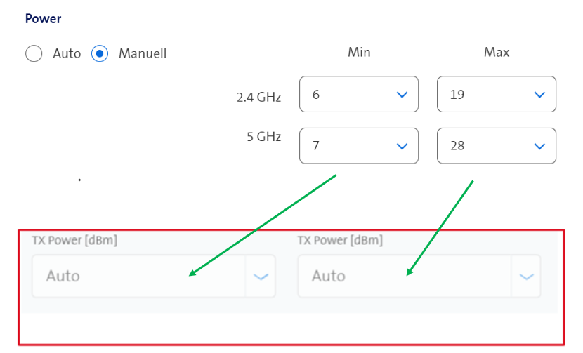Viewport: 583px width, 353px height.
Task: Click the Power section heading
Action: point(43,19)
